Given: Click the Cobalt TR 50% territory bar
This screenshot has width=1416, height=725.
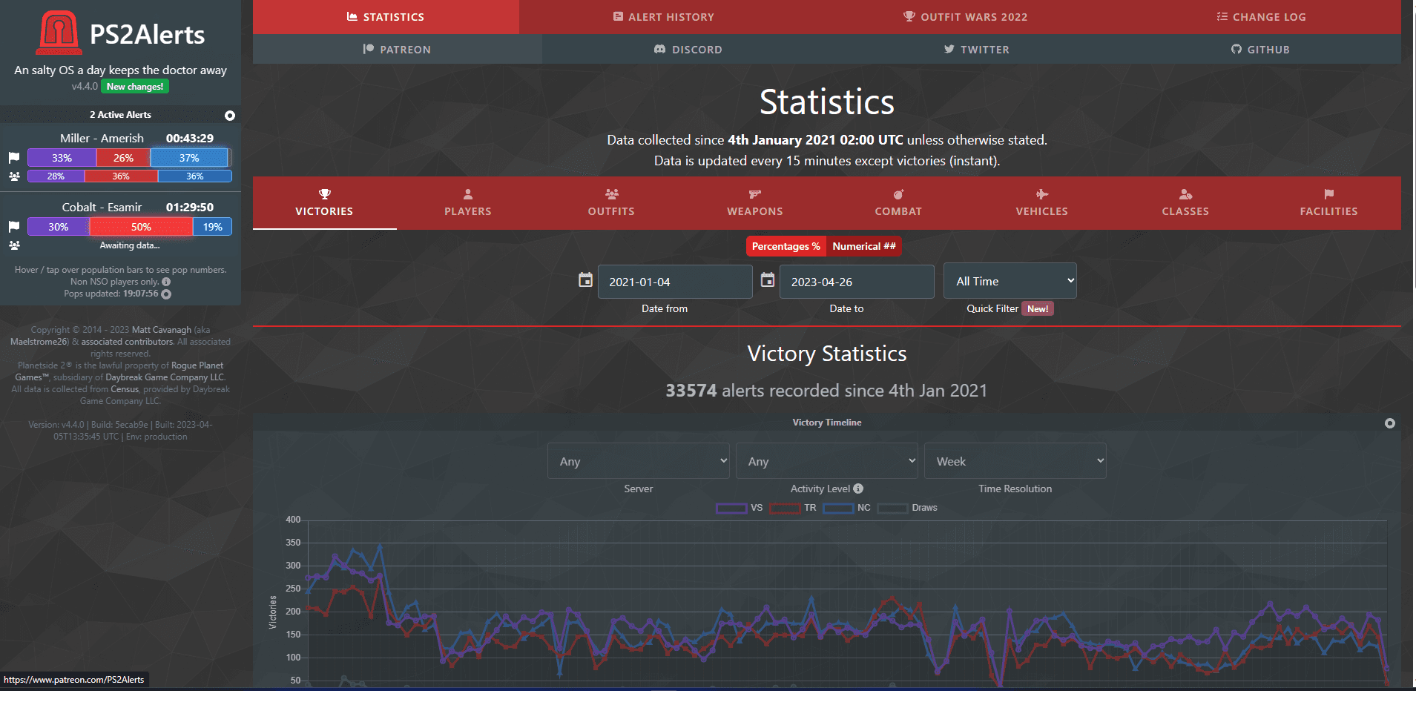Looking at the screenshot, I should [x=141, y=227].
